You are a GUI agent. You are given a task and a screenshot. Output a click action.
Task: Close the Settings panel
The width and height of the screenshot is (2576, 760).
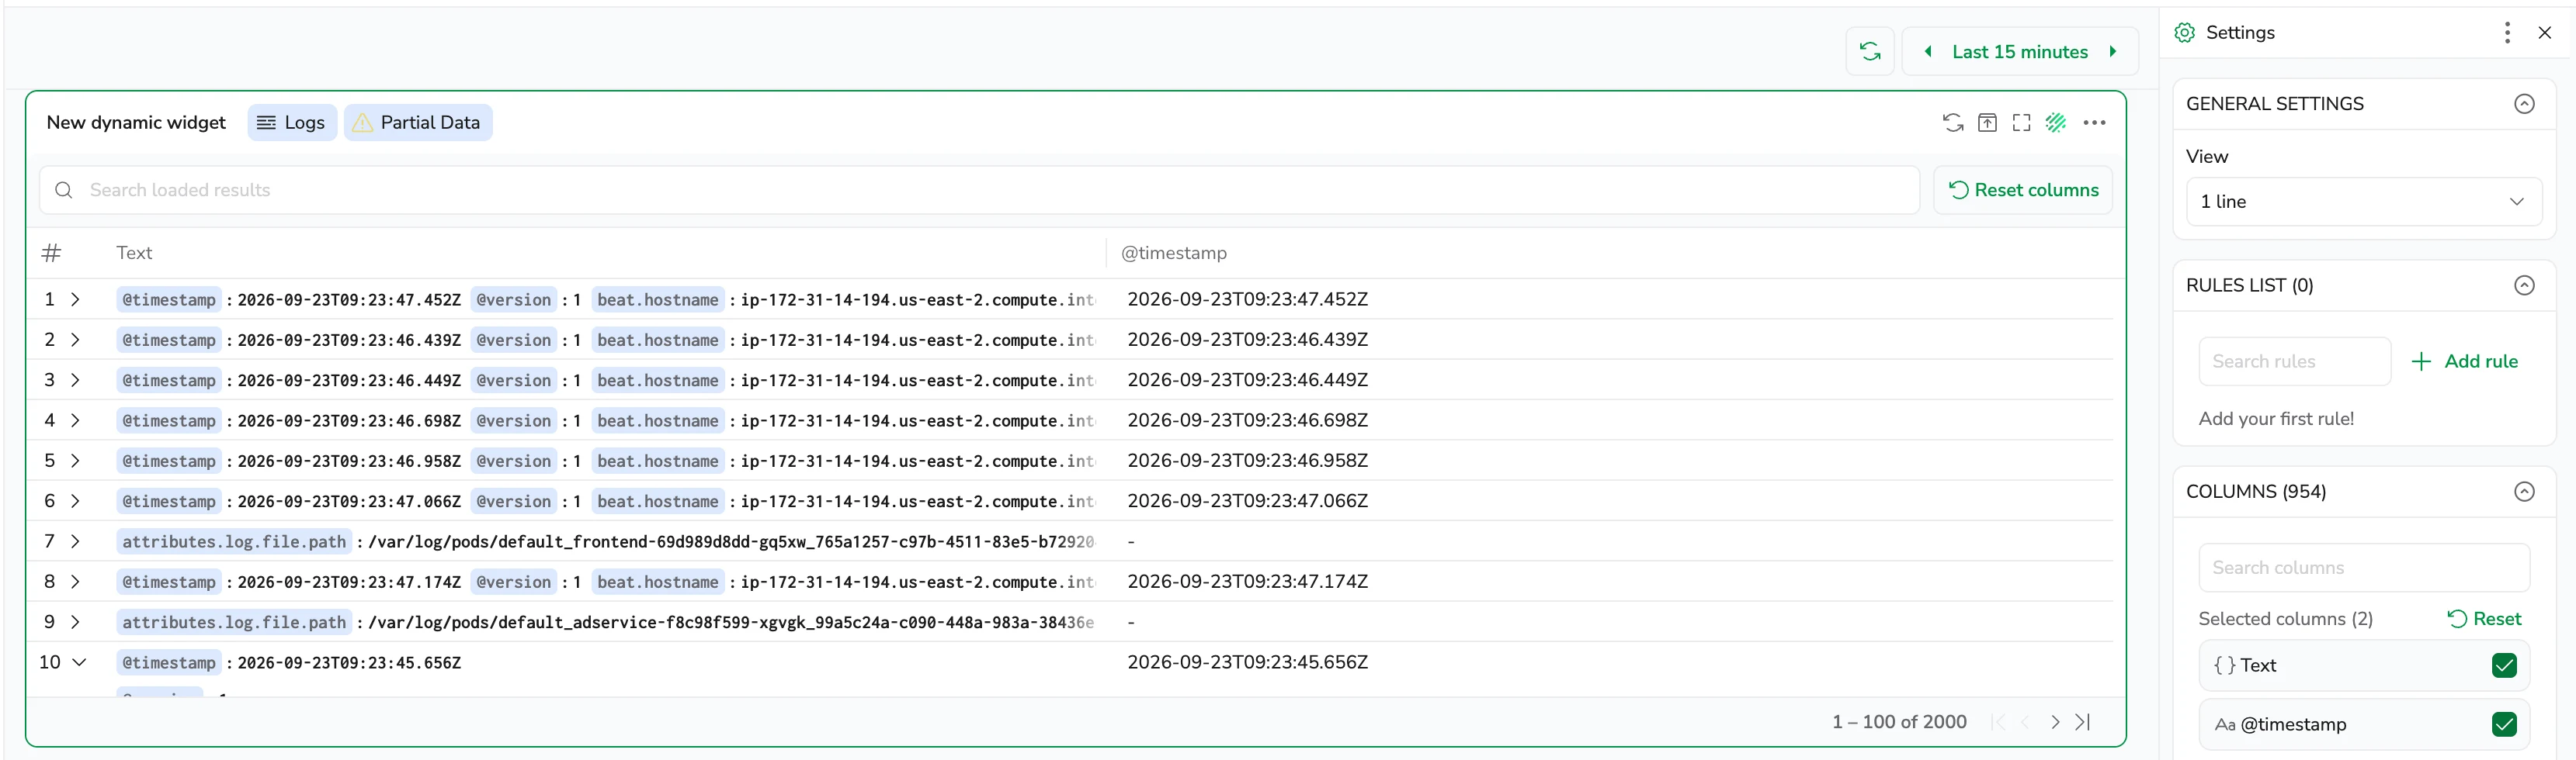point(2544,33)
